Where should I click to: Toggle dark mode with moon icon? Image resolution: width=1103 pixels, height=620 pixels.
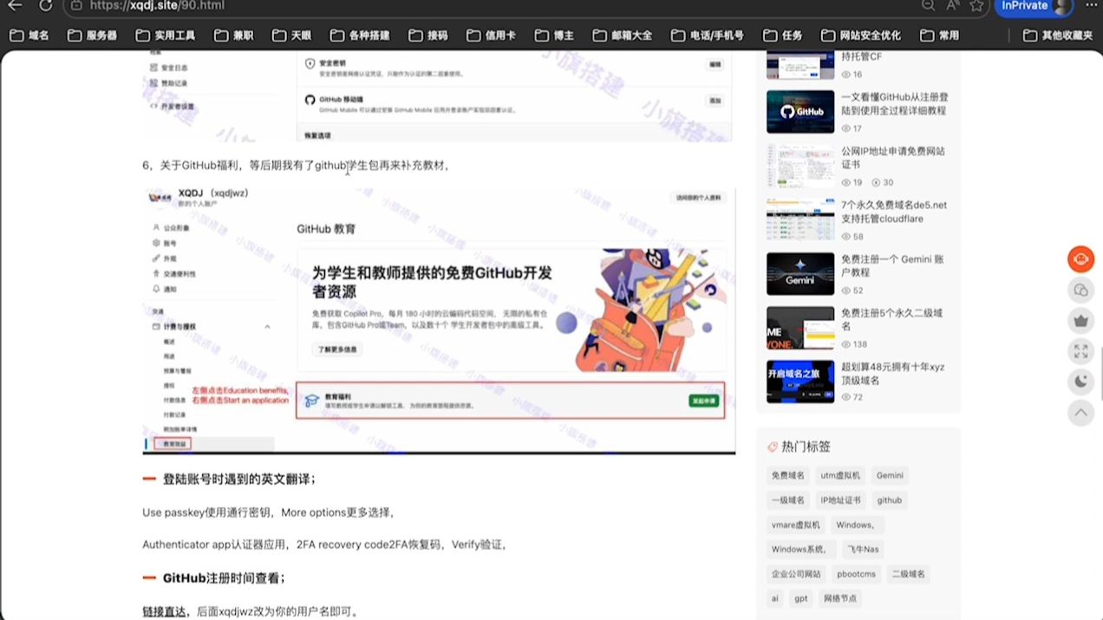(x=1080, y=382)
